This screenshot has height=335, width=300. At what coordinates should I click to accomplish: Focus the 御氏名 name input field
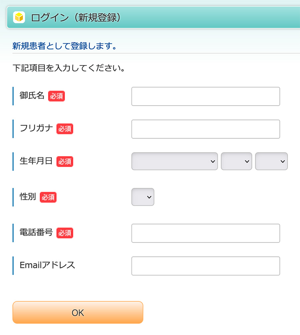[206, 96]
